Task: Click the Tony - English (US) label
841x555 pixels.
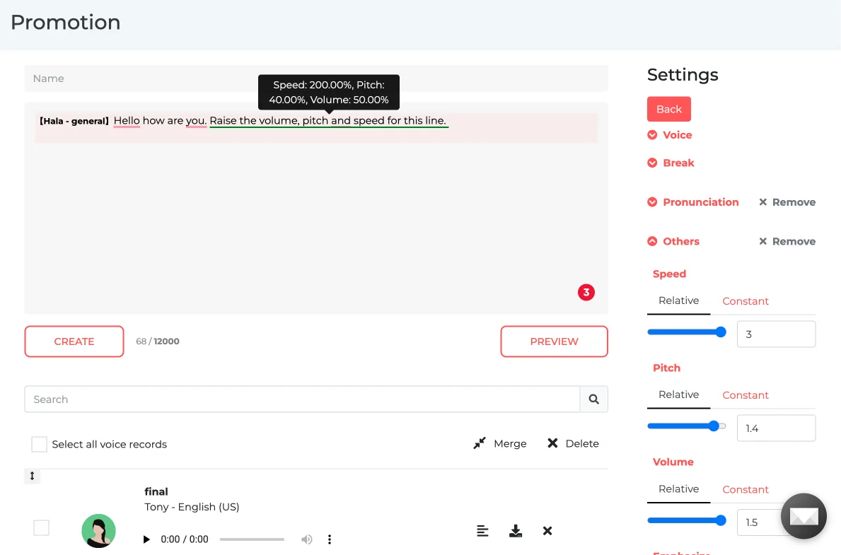Action: pos(192,507)
